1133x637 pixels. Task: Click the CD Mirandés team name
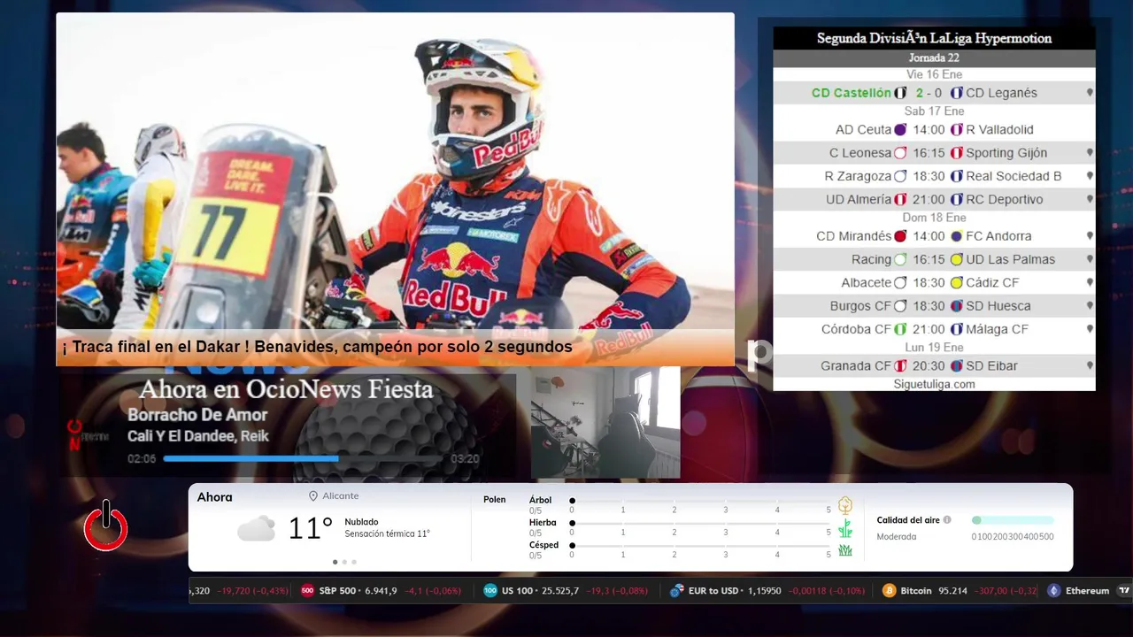(853, 236)
